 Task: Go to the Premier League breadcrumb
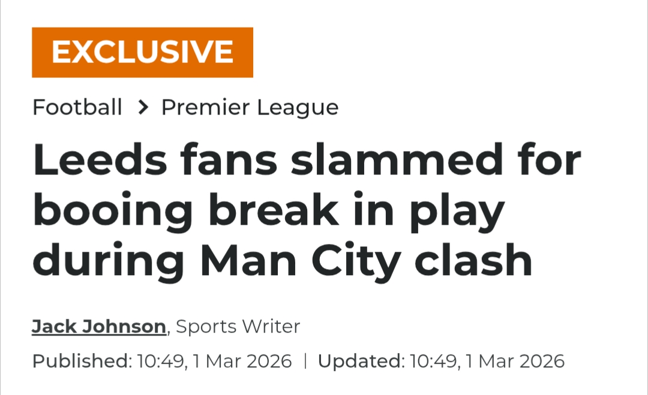point(250,107)
